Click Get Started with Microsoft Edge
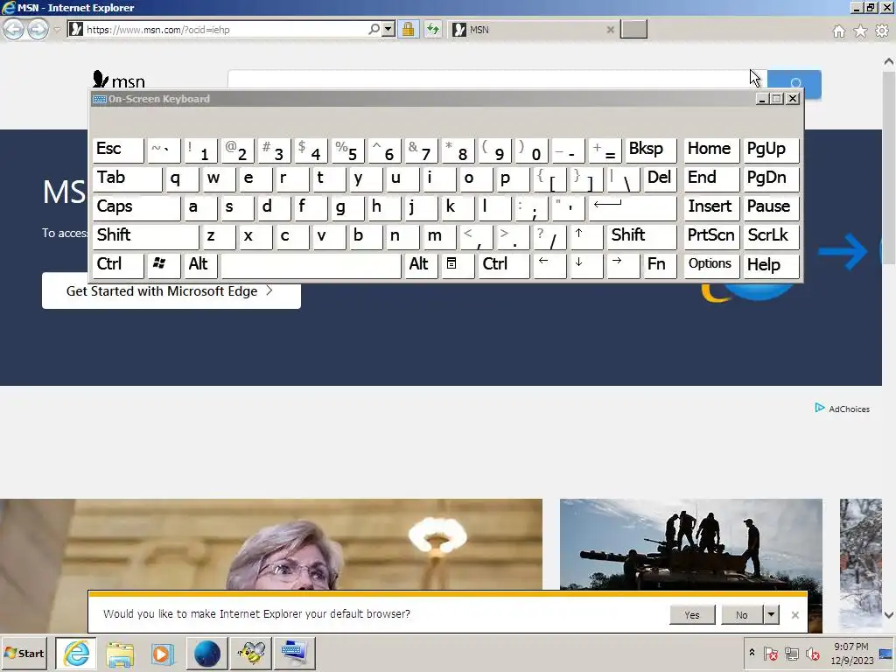The height and width of the screenshot is (672, 896). (171, 290)
